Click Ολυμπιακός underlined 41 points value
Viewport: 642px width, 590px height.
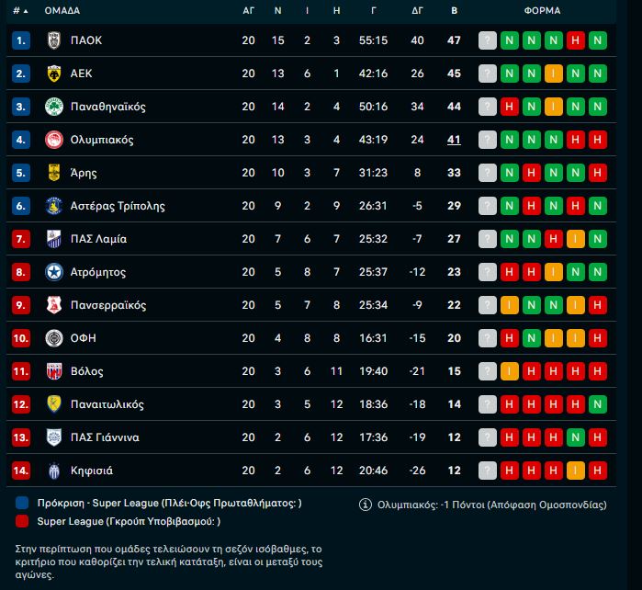454,140
